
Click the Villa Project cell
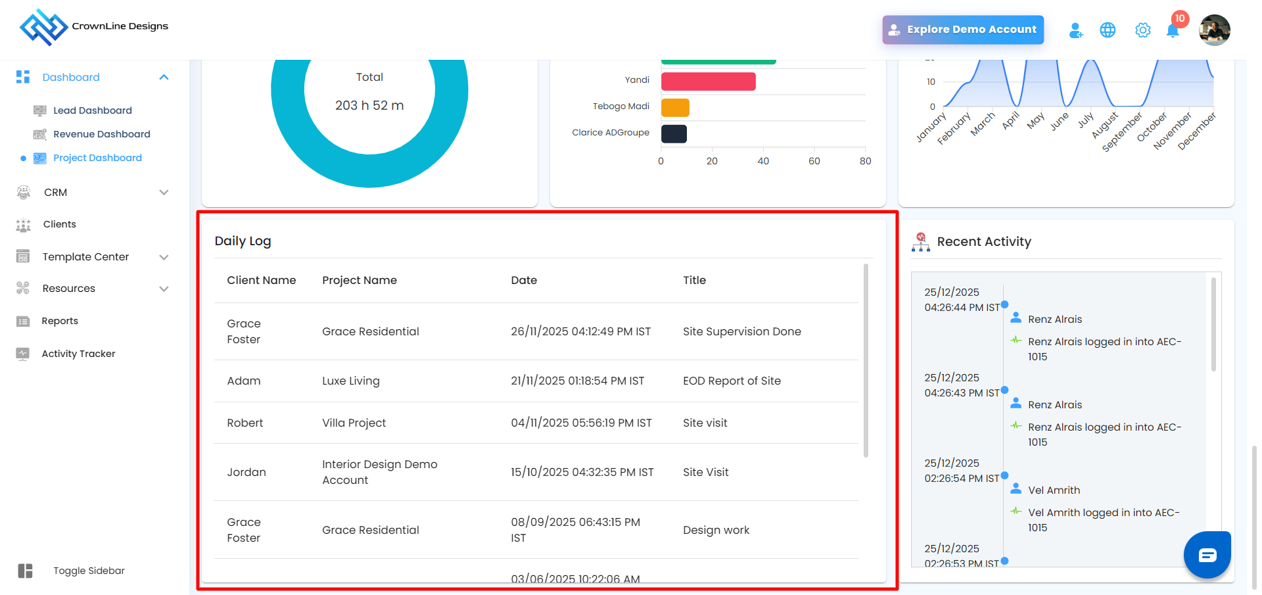coord(354,423)
